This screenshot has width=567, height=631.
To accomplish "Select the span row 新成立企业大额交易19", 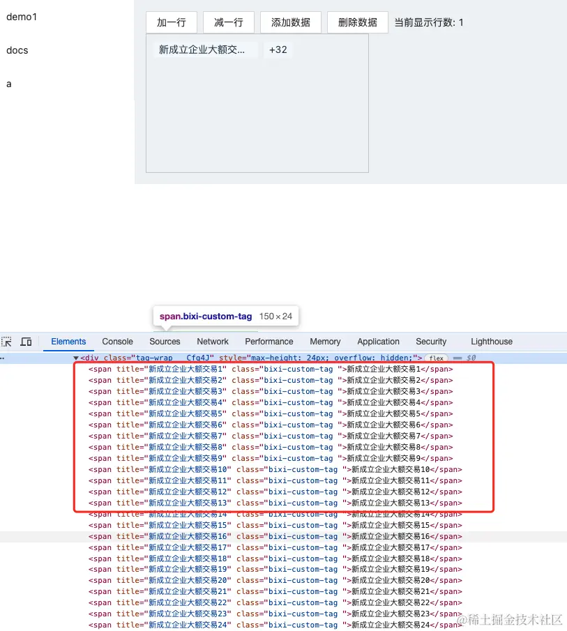I will [x=275, y=570].
